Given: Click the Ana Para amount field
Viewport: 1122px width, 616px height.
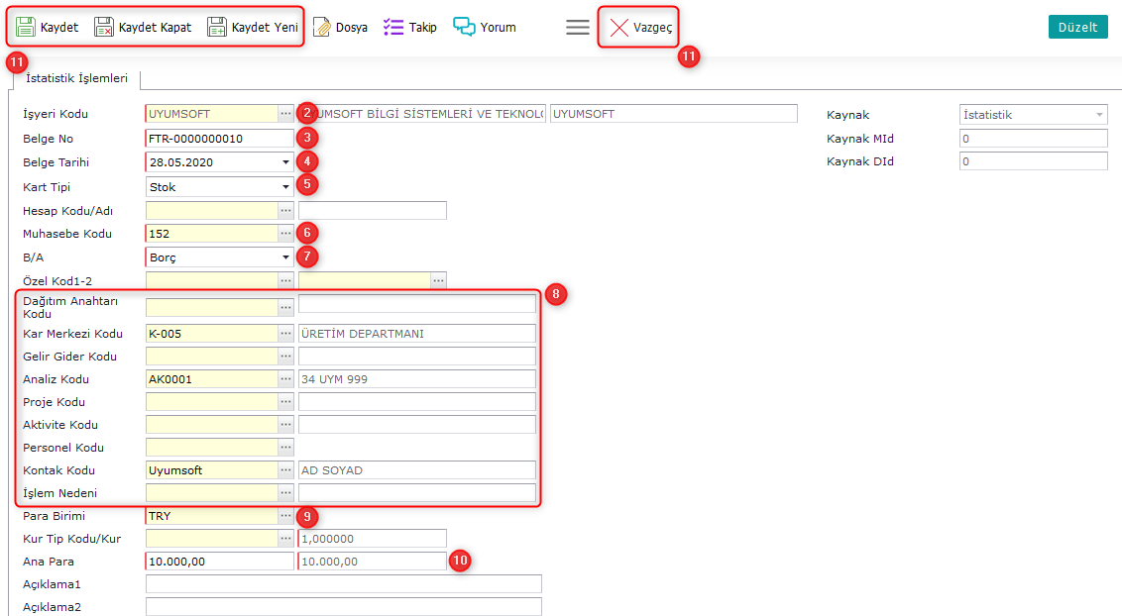Looking at the screenshot, I should click(219, 562).
